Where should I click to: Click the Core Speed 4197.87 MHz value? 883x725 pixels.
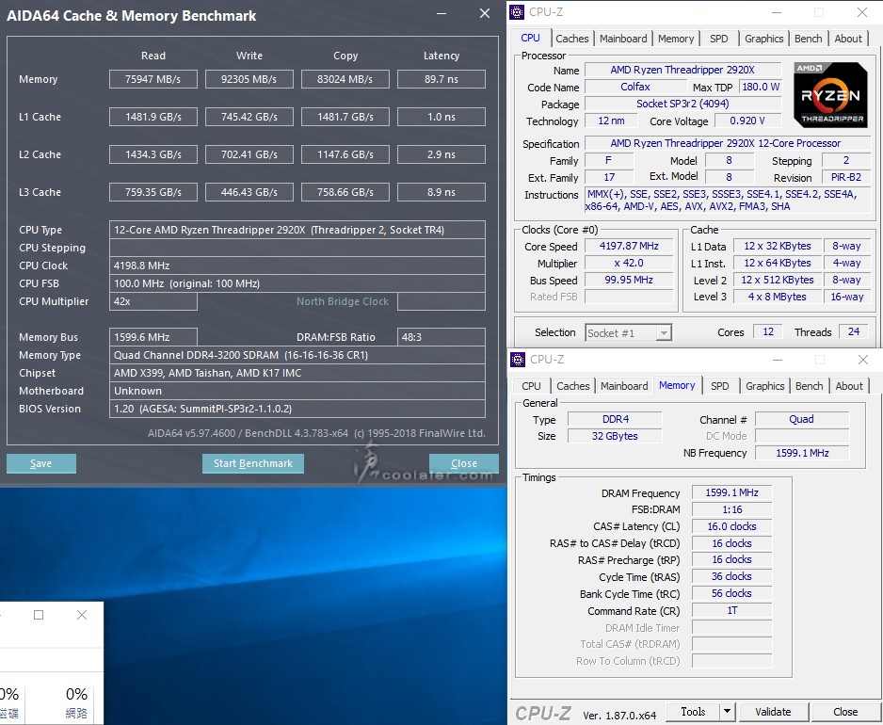[x=629, y=246]
